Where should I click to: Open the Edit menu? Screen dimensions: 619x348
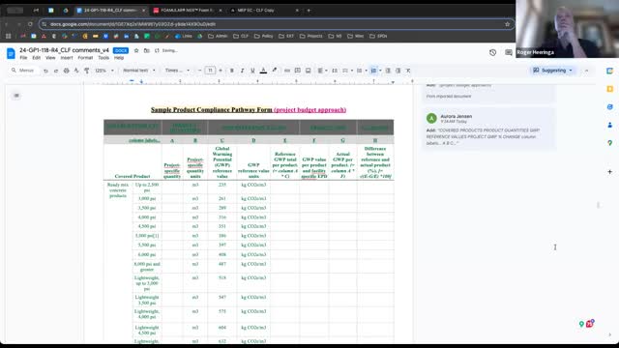pyautogui.click(x=37, y=58)
